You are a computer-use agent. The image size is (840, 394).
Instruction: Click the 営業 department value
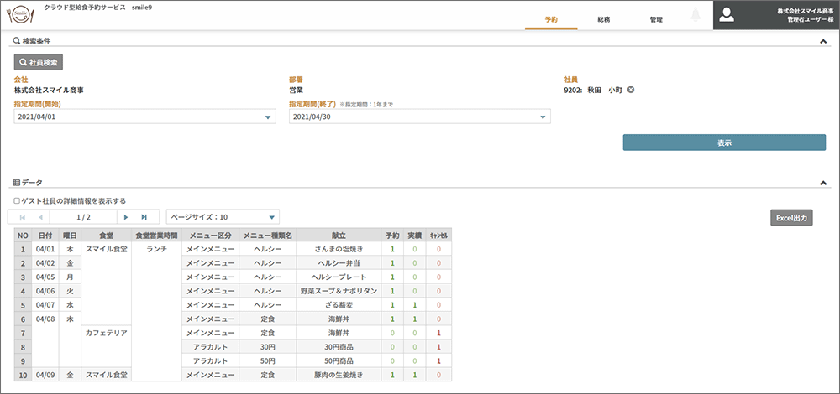point(297,90)
